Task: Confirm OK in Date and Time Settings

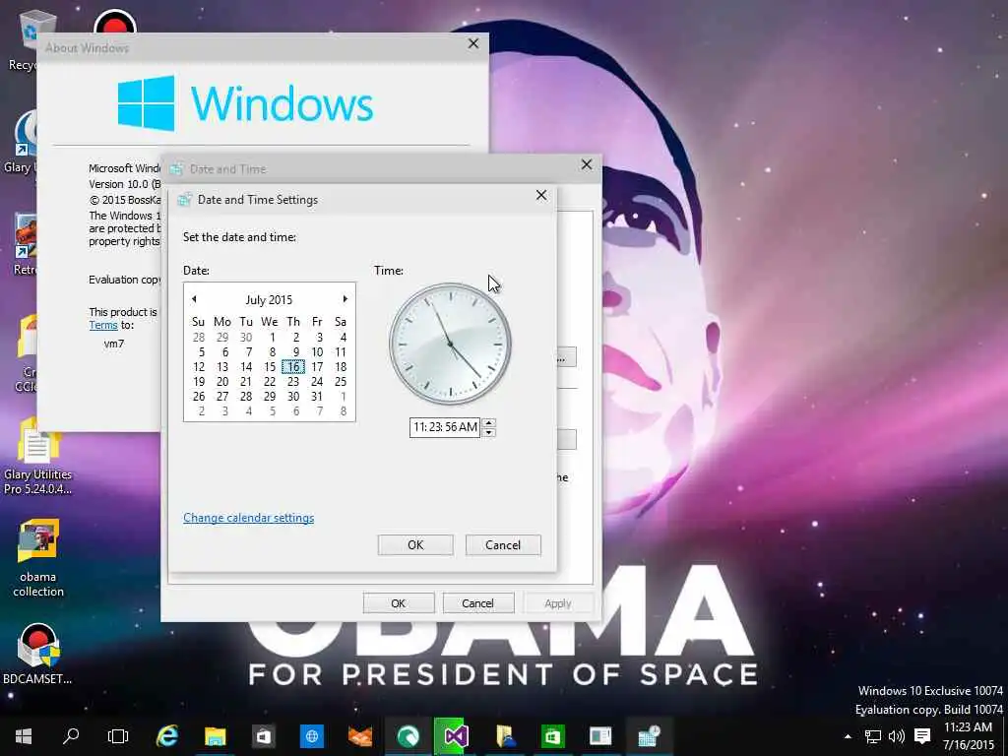Action: coord(415,545)
